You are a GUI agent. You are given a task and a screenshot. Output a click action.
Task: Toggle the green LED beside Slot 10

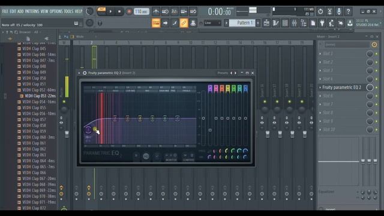pos(376,130)
